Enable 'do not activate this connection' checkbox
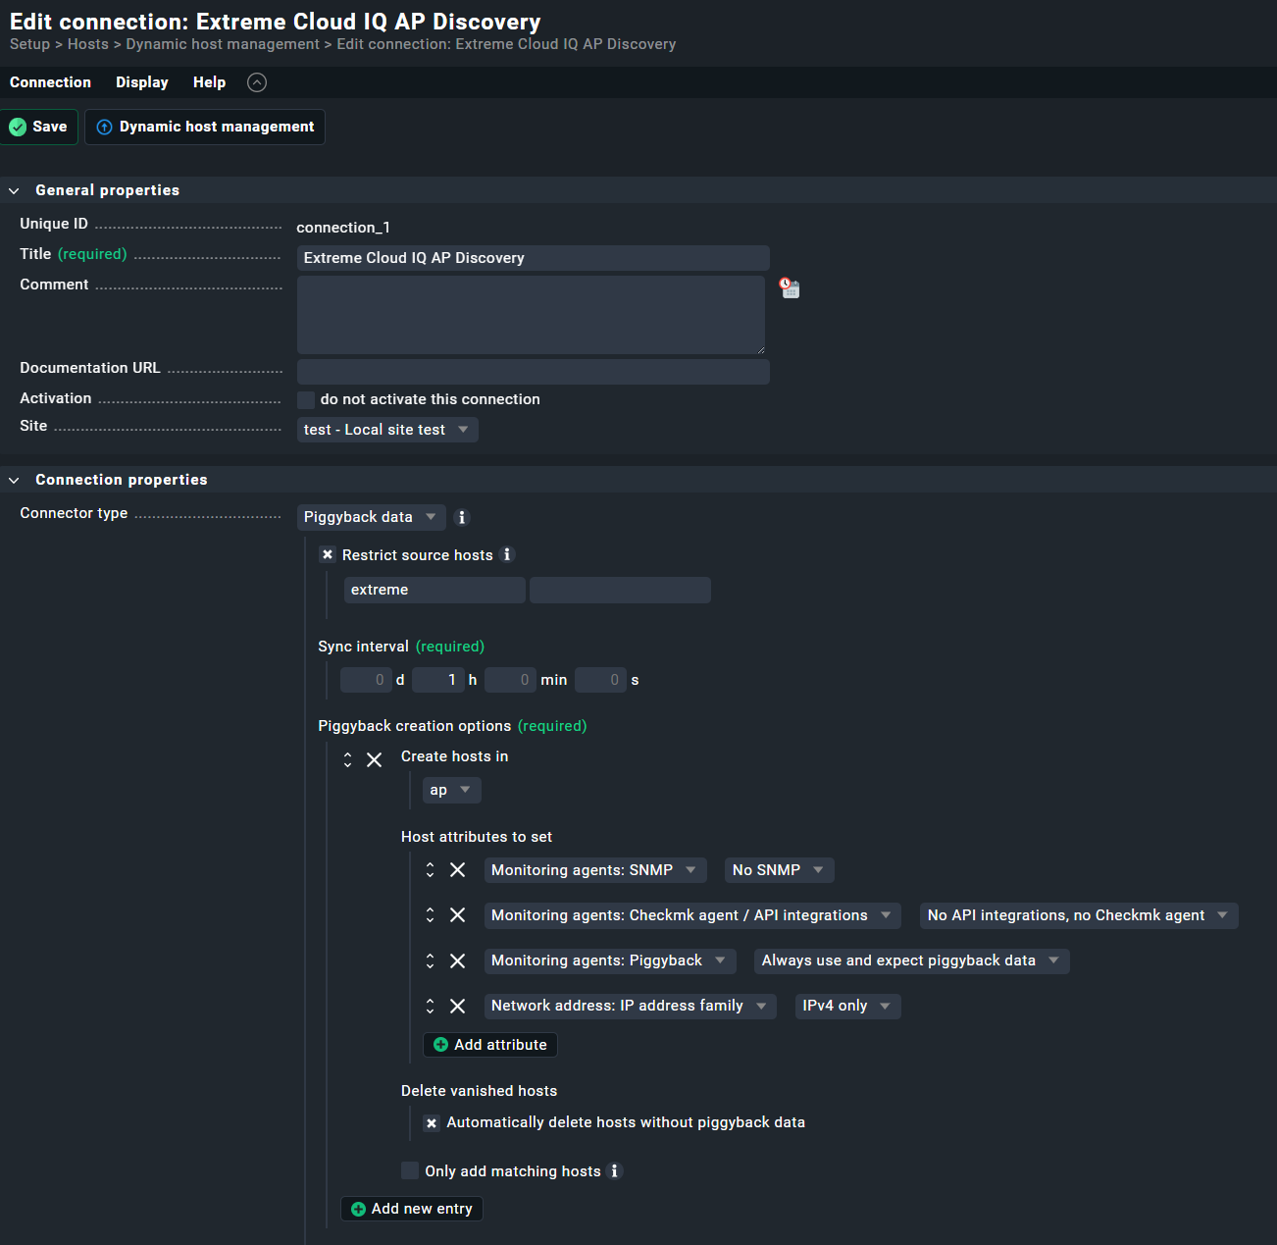 tap(306, 399)
